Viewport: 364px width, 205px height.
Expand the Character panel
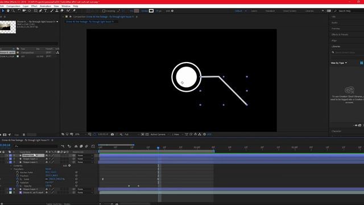(336, 132)
